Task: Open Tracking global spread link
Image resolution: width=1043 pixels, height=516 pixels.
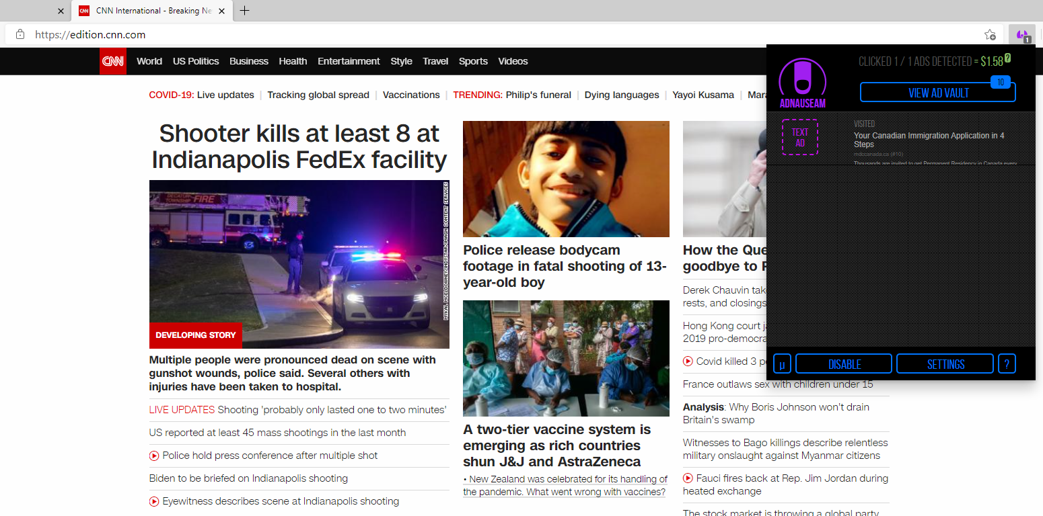Action: pos(318,95)
